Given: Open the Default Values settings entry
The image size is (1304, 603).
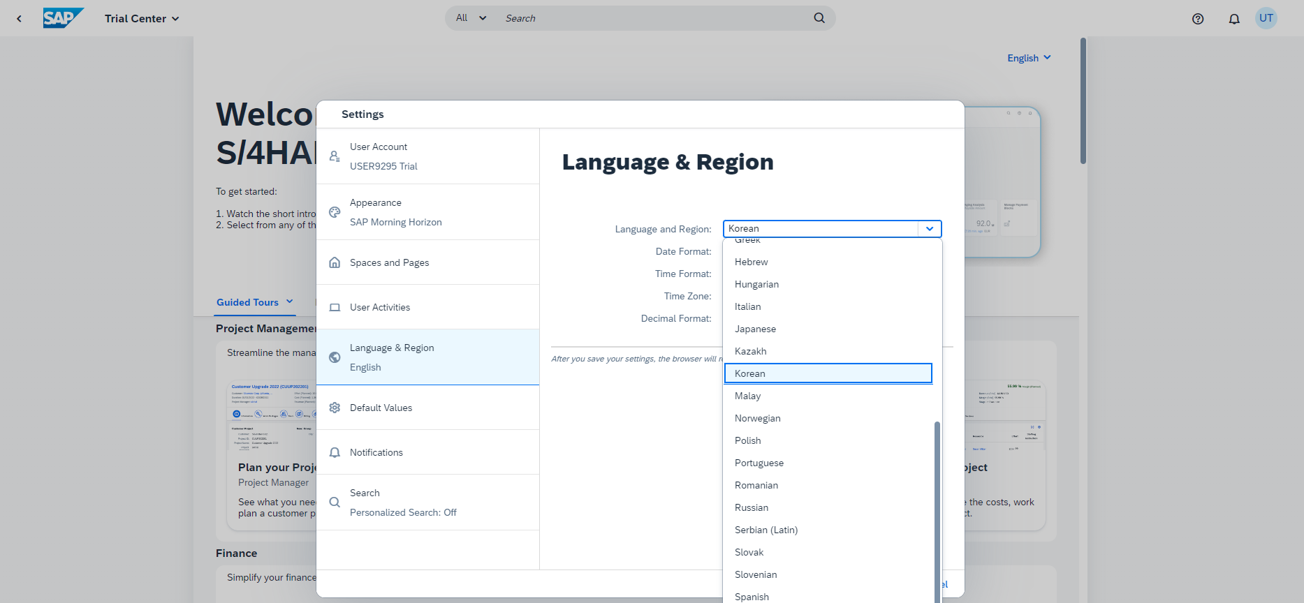Looking at the screenshot, I should 427,408.
